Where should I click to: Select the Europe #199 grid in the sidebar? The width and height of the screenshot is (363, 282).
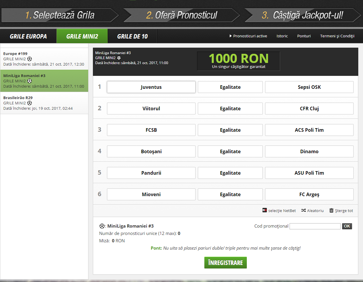(x=44, y=59)
